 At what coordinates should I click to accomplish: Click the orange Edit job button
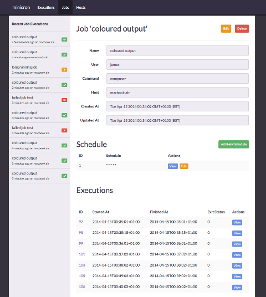tap(226, 29)
